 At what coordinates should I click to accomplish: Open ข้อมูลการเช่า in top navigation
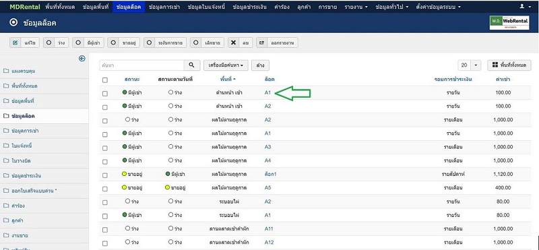[x=165, y=7]
